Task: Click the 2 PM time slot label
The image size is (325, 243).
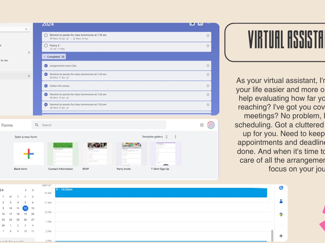Action: (x=48, y=231)
